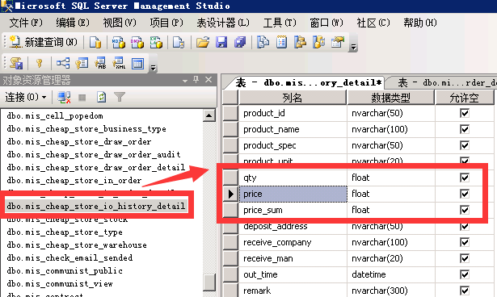Screen dimensions: 497x297
Task: Click the Filter funnel icon in Object Explorer
Action: (x=120, y=97)
